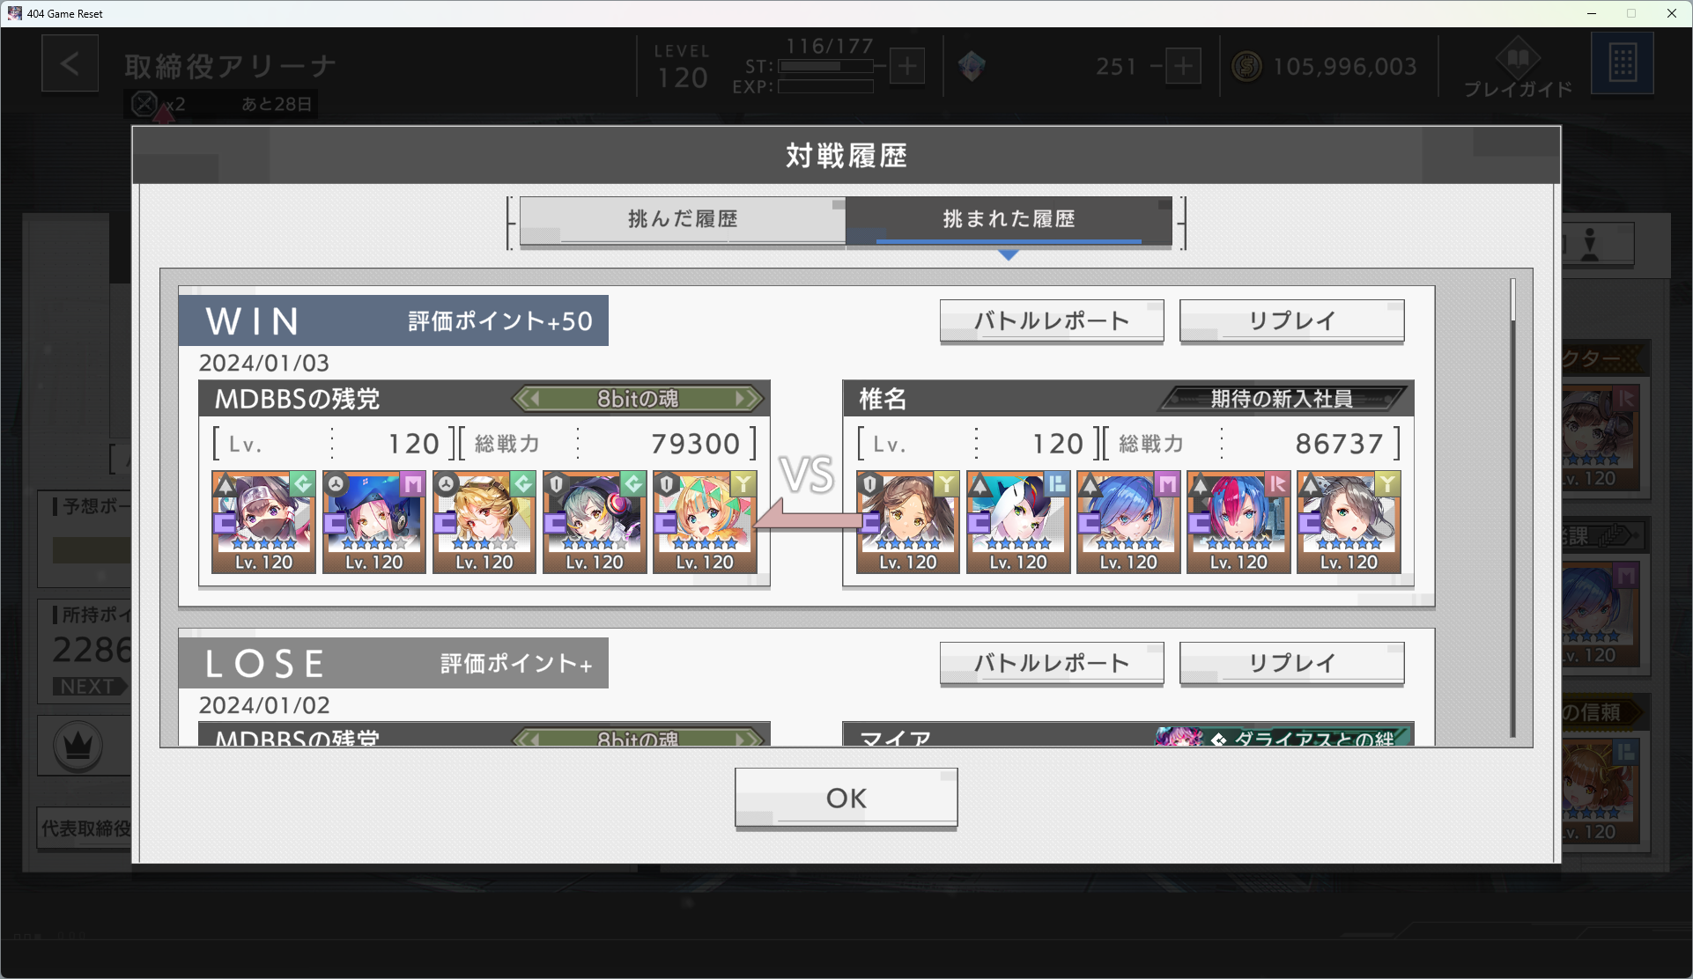Click the crown ranking icon

pyautogui.click(x=78, y=746)
